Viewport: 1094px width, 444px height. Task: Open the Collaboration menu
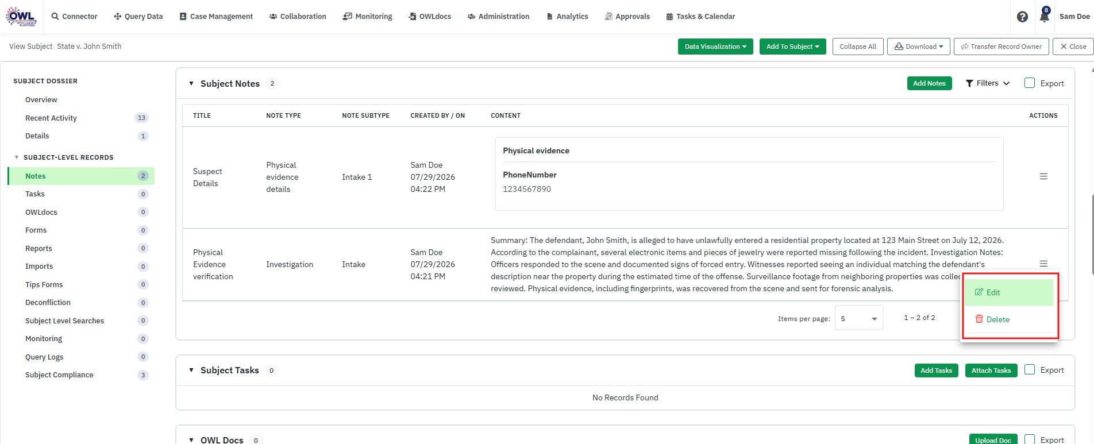click(x=298, y=17)
